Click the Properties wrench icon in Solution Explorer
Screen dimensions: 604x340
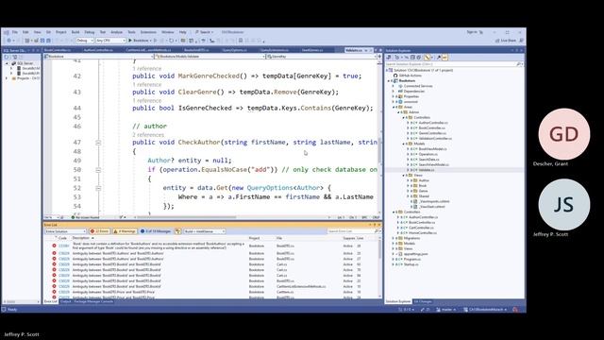[x=438, y=57]
